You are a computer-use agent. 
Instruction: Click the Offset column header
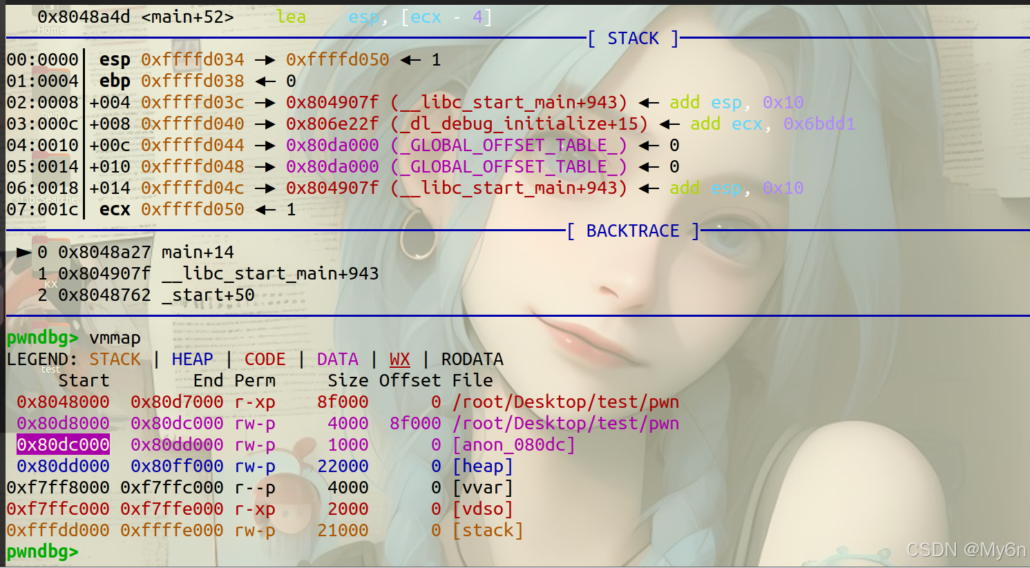[x=410, y=381]
